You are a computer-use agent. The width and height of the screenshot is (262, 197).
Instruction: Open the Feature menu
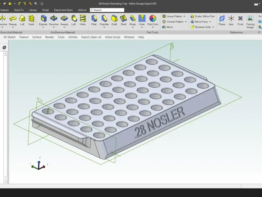(x=24, y=37)
